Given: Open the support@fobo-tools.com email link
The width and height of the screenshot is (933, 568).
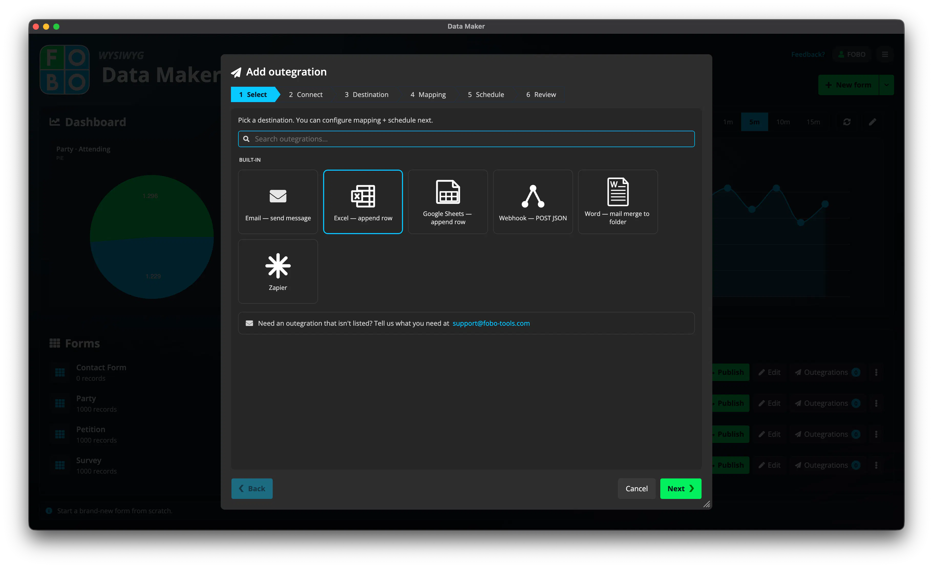Looking at the screenshot, I should 491,323.
